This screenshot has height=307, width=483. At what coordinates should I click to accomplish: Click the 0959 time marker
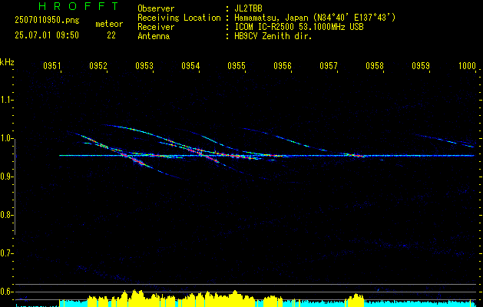421,66
